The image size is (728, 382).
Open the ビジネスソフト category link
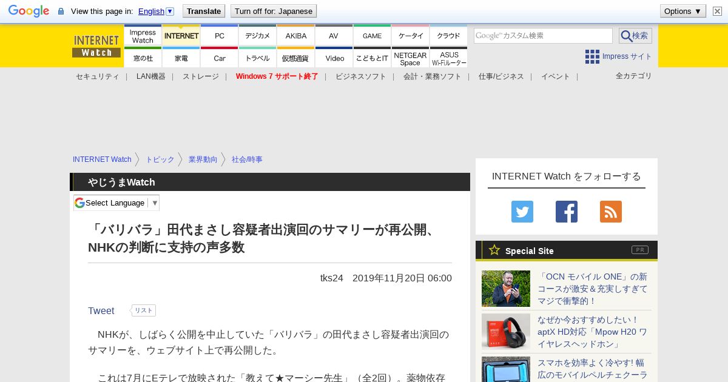coord(360,76)
